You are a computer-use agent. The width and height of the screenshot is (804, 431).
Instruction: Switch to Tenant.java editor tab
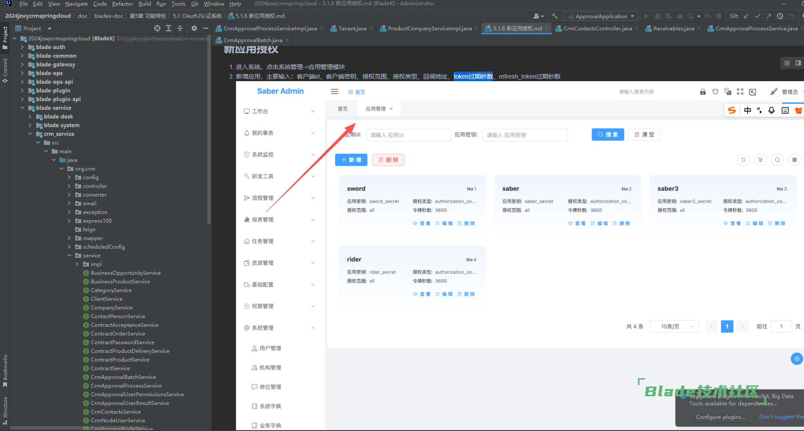click(x=352, y=29)
